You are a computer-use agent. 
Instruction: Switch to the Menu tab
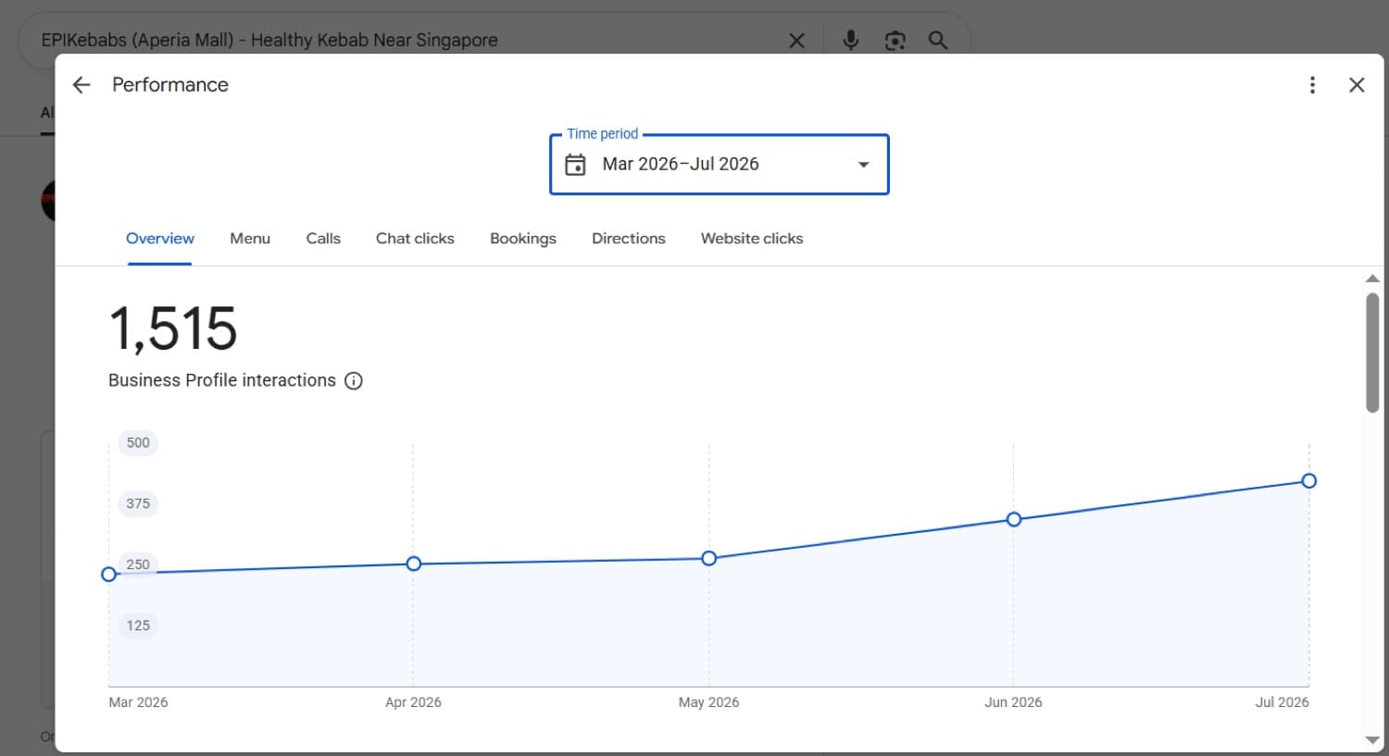coord(250,239)
